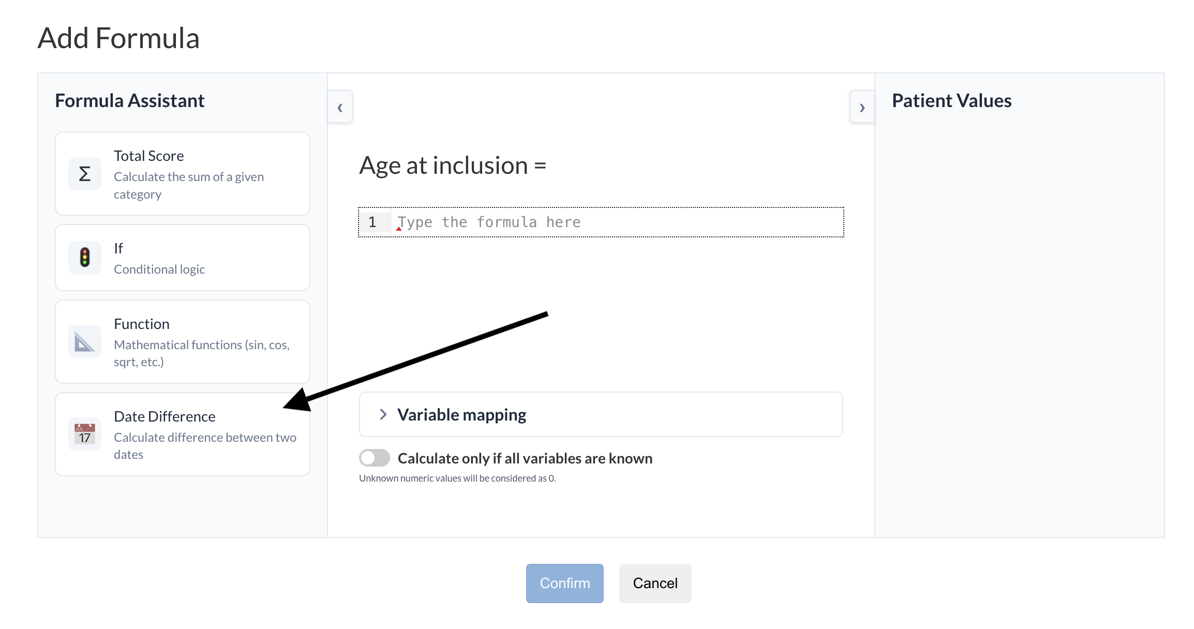
Task: Click into the formula text editor
Action: coord(616,222)
